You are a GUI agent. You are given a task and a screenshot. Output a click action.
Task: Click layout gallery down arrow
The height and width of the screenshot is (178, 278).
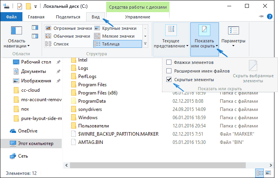145,36
